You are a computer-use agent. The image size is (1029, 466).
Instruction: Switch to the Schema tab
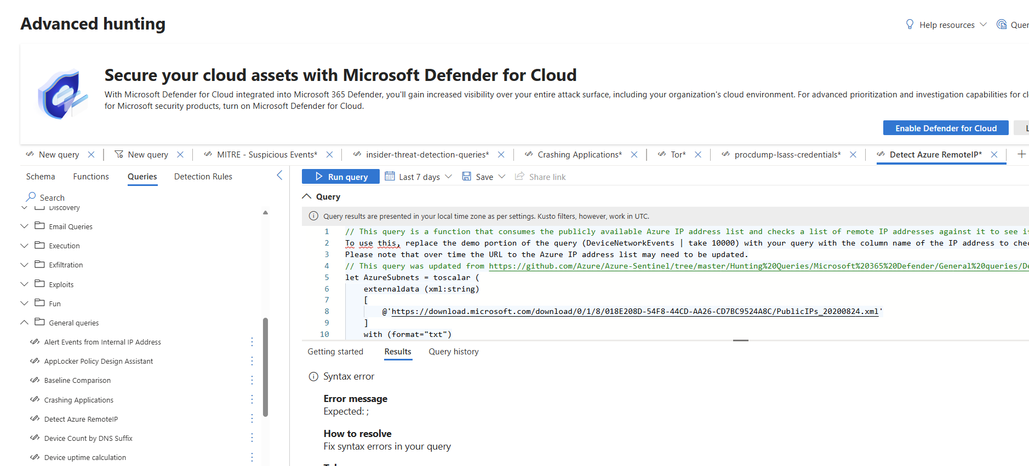[x=41, y=176]
